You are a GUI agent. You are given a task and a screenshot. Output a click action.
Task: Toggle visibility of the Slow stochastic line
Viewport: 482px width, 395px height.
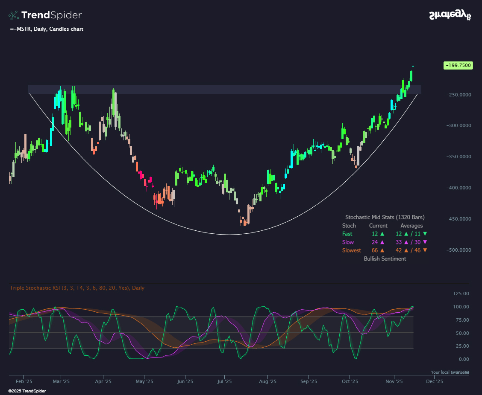click(x=347, y=242)
